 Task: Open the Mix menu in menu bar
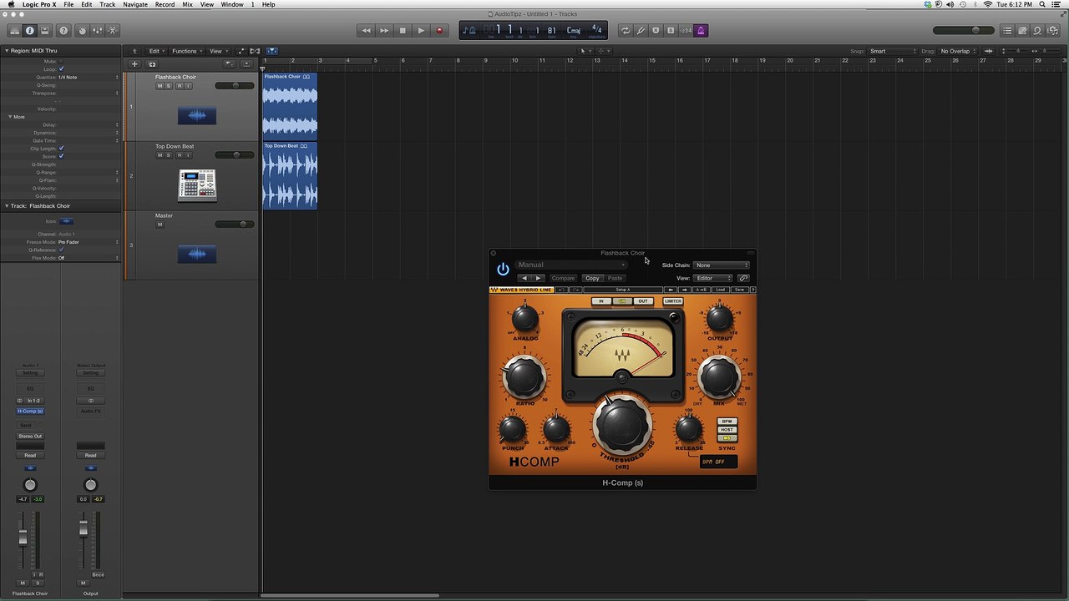(x=187, y=4)
